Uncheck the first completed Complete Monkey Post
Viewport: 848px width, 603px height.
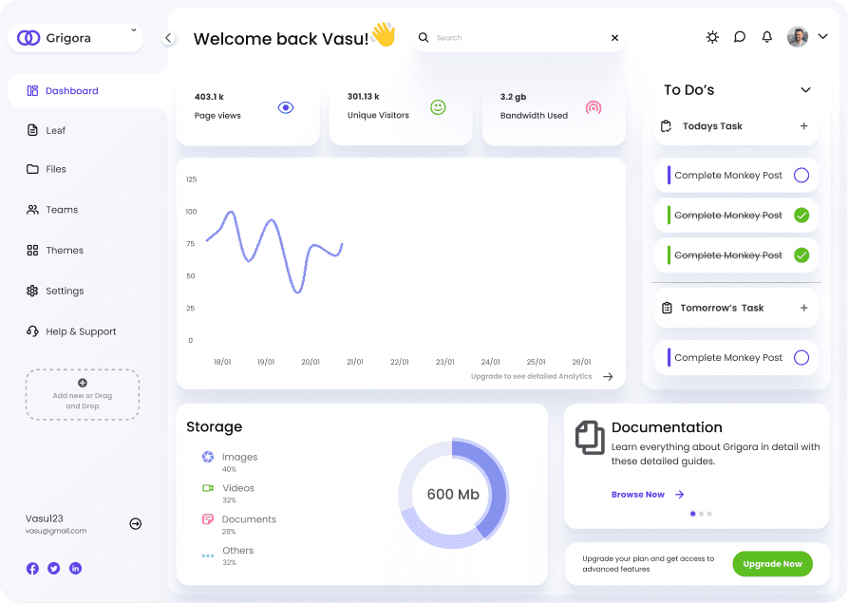(x=803, y=215)
